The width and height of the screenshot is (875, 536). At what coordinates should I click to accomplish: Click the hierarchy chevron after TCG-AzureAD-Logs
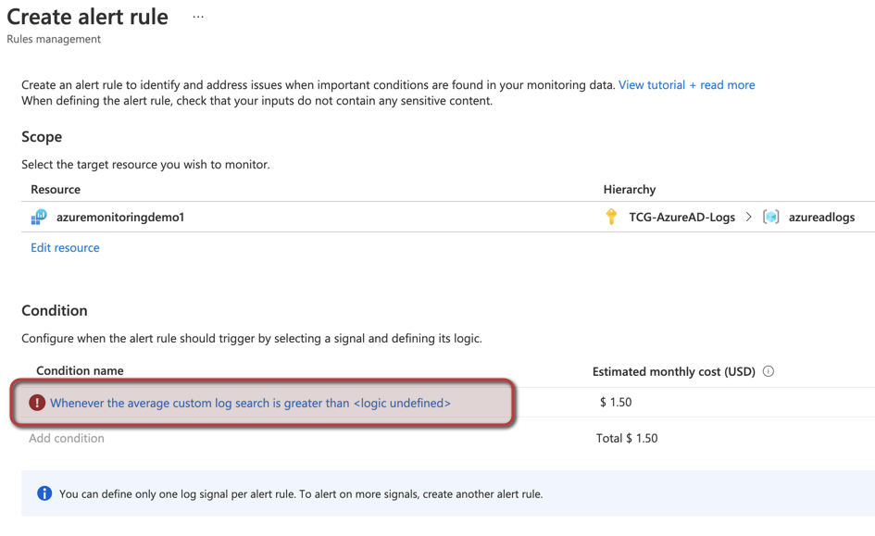coord(748,217)
